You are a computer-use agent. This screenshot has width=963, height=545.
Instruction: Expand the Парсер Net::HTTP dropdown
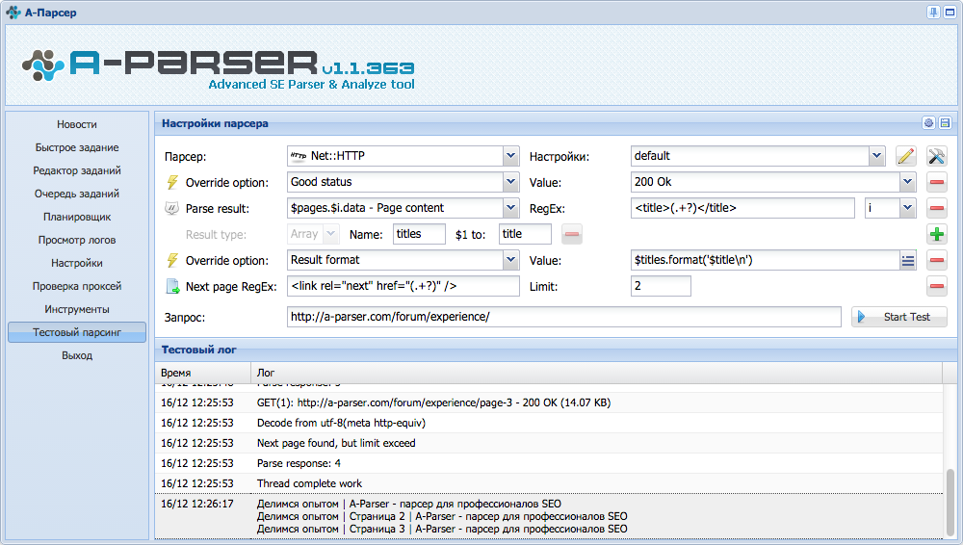click(x=510, y=156)
